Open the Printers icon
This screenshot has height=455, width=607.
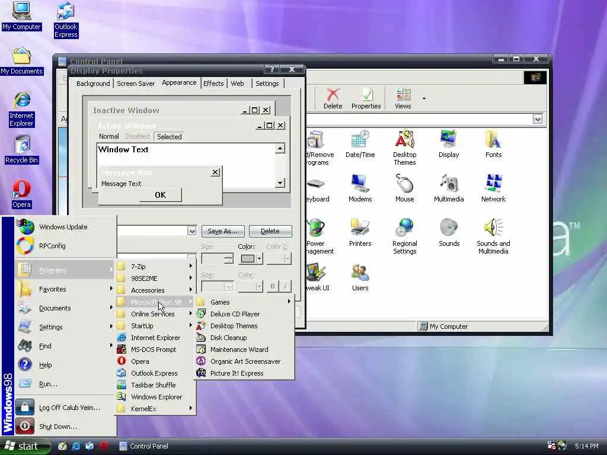(360, 233)
